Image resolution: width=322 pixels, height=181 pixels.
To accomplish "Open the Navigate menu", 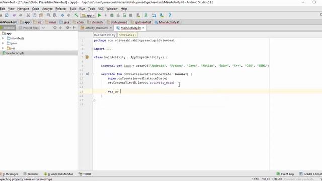I will click(23, 9).
